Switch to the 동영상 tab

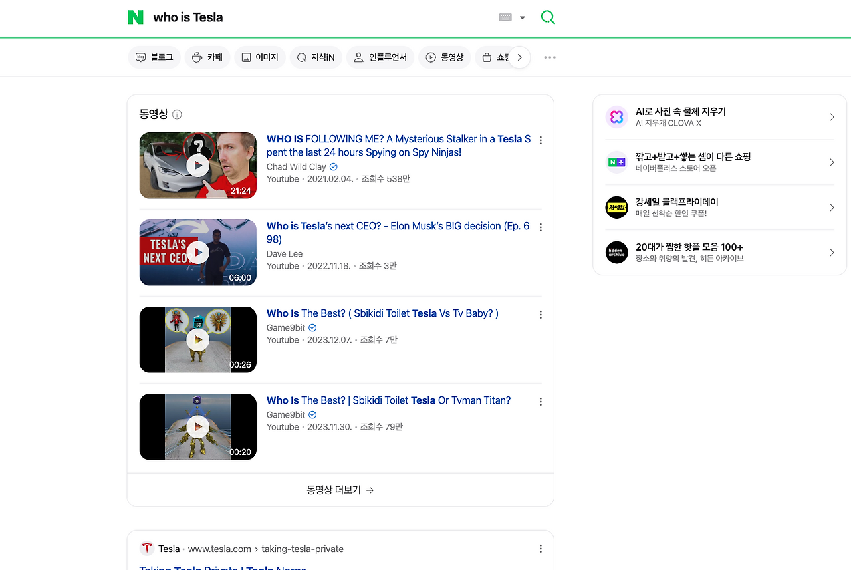coord(444,57)
